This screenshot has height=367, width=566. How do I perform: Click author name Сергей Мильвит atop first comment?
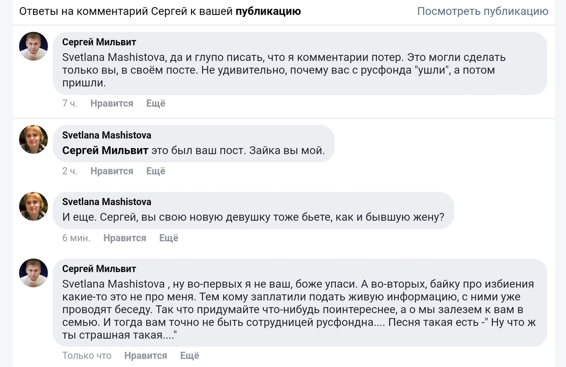(99, 42)
